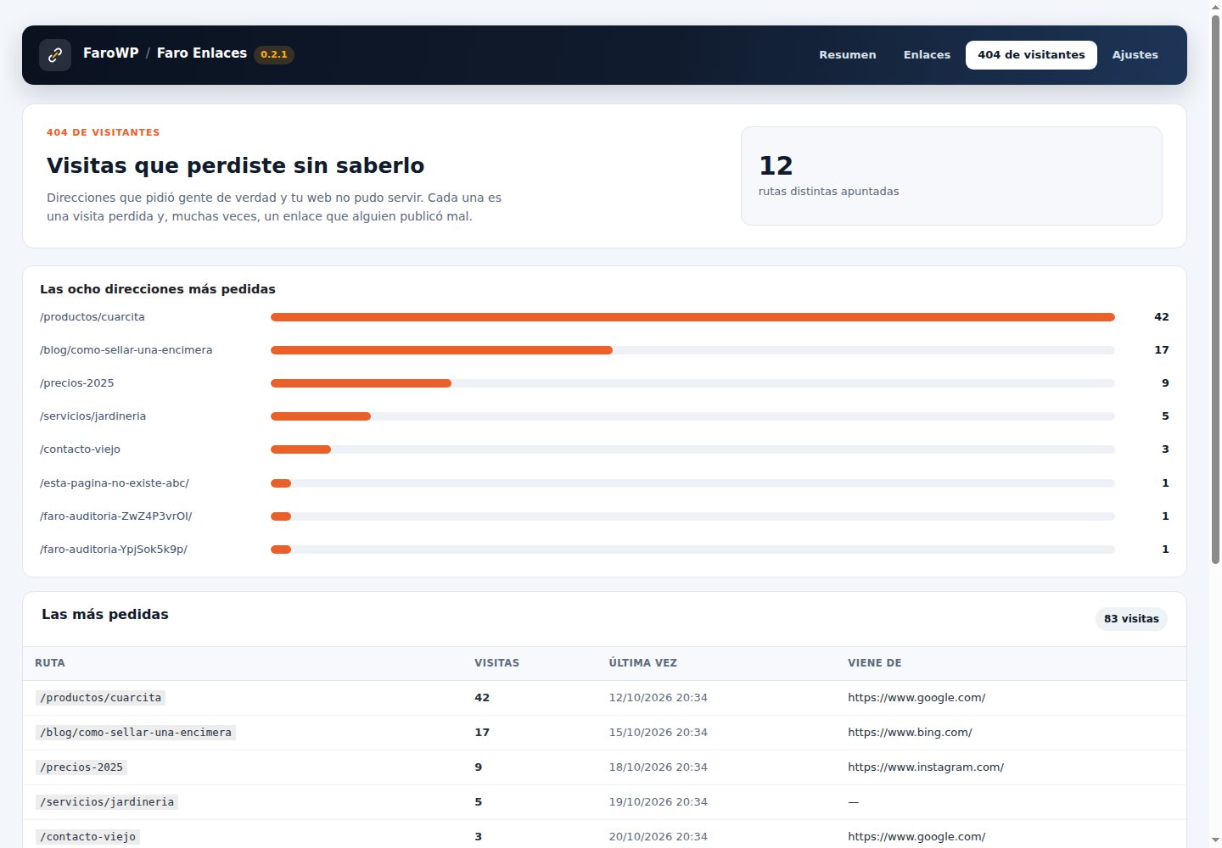Click the Visitas que perdiste sin saberlo heading
This screenshot has height=848, width=1222.
pyautogui.click(x=235, y=165)
